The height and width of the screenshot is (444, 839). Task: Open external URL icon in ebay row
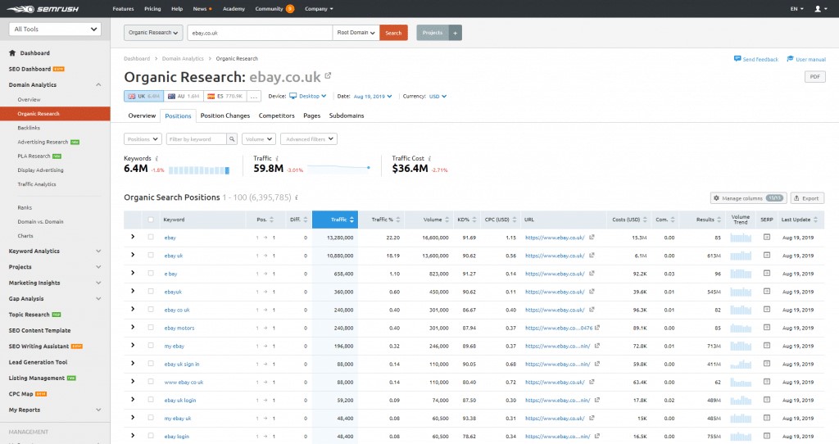click(592, 237)
